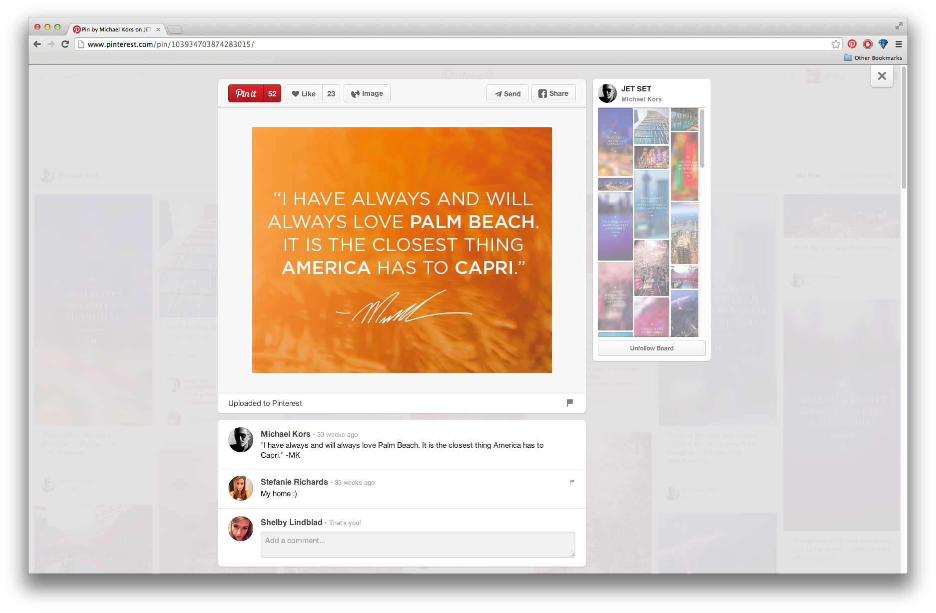
Task: Visit Stefanie Richards profile link
Action: click(294, 482)
